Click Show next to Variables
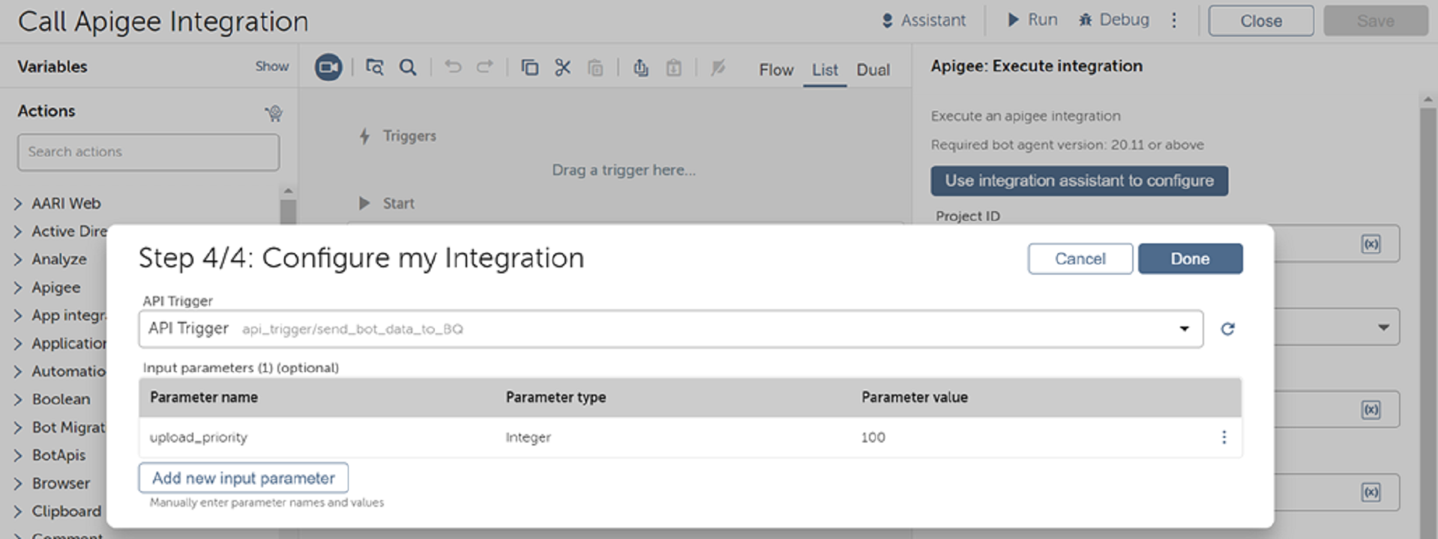 tap(271, 67)
